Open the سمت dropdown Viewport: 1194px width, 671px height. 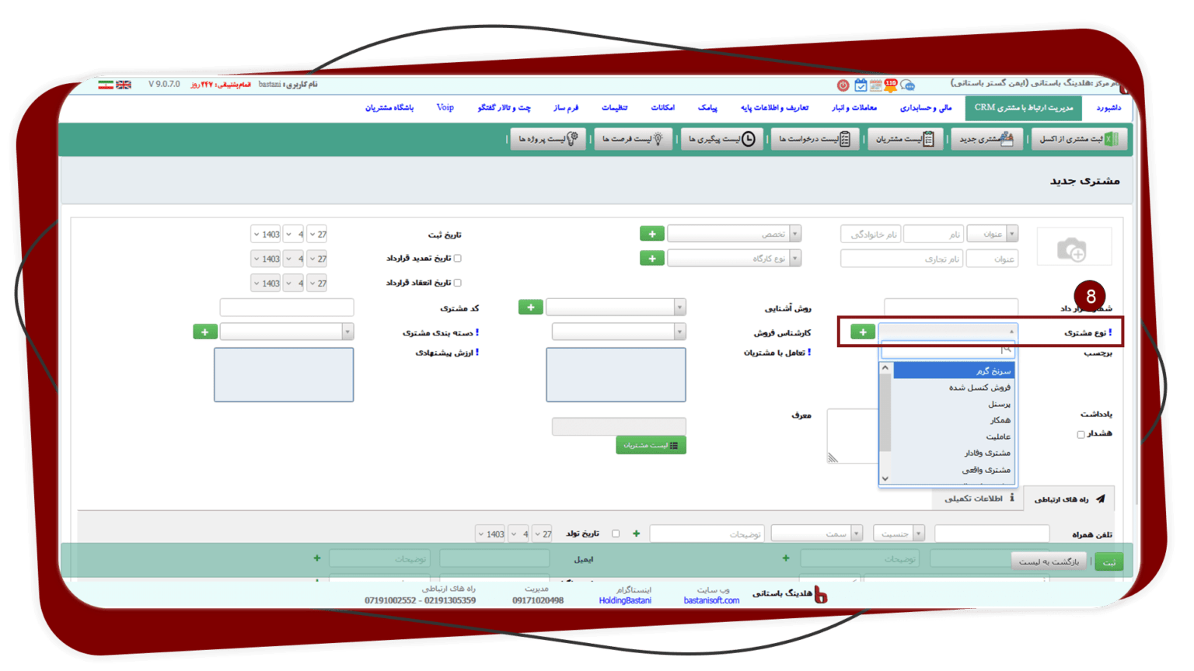(817, 534)
